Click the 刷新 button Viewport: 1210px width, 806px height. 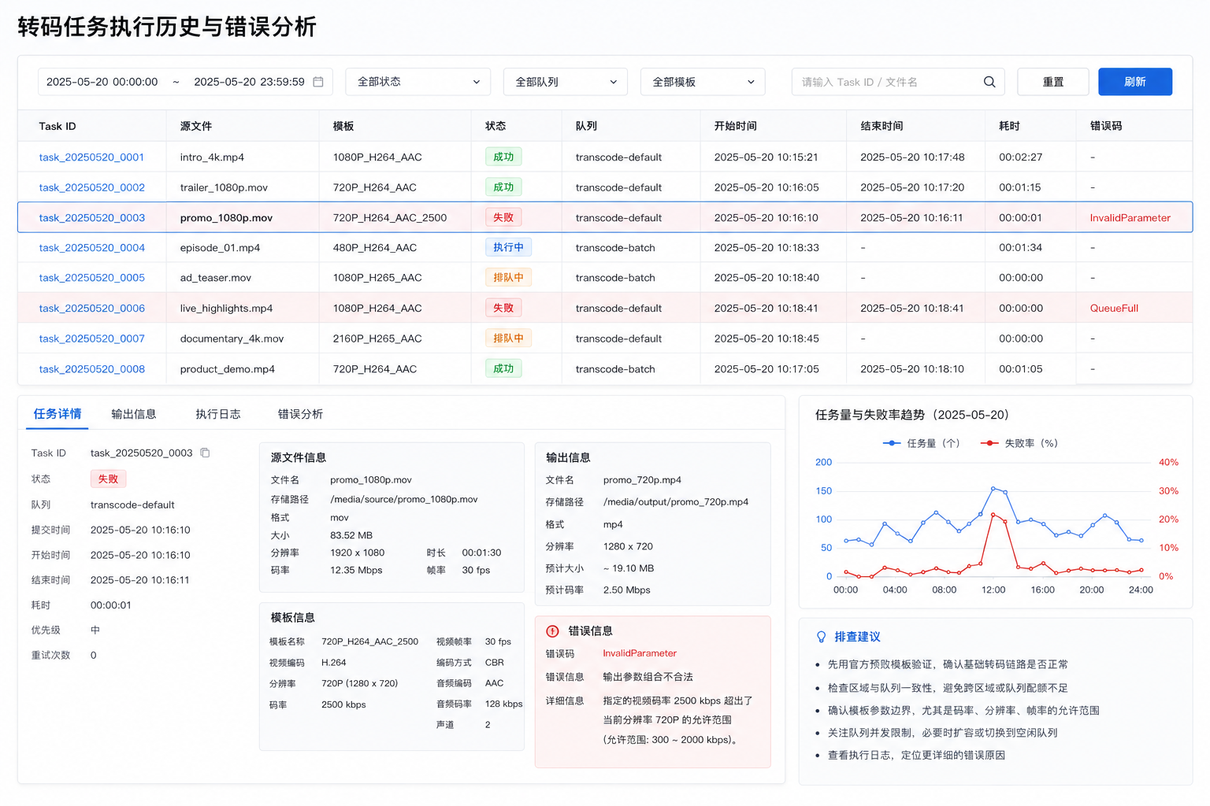1135,82
